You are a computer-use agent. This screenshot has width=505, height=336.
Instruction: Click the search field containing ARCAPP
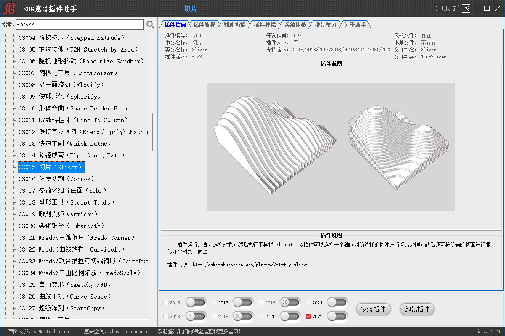pos(80,25)
